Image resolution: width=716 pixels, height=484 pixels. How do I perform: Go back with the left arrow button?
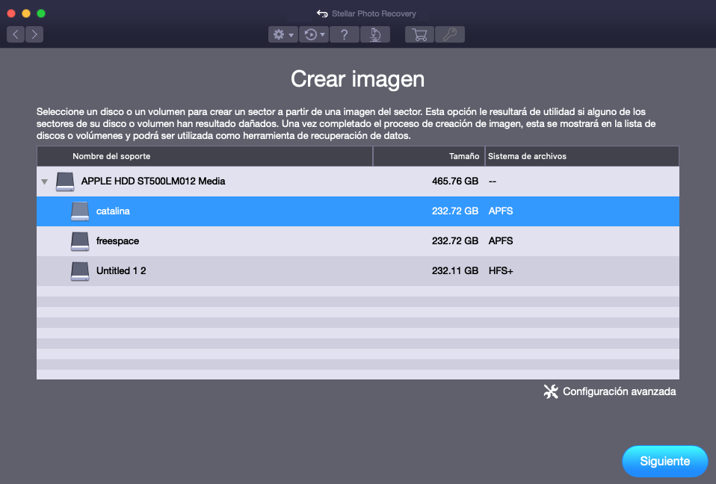coord(16,34)
